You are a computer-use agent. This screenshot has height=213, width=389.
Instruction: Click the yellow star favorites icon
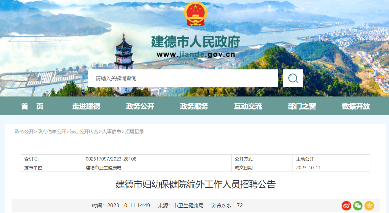tap(369, 206)
